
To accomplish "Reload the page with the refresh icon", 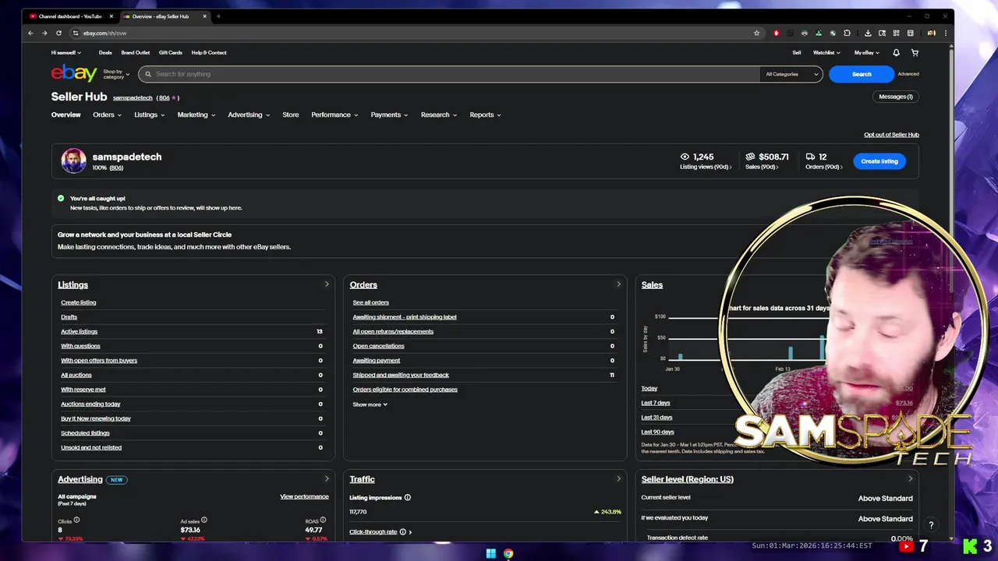I will point(58,33).
